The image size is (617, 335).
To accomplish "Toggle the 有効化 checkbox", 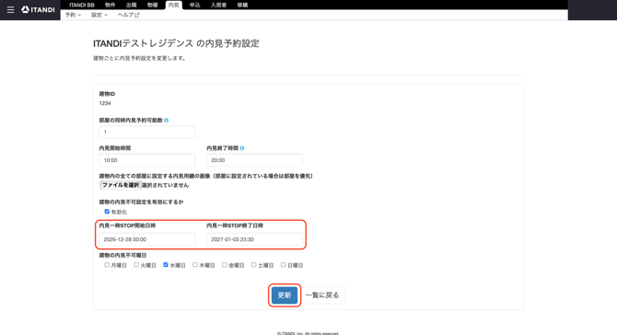I will (x=107, y=212).
